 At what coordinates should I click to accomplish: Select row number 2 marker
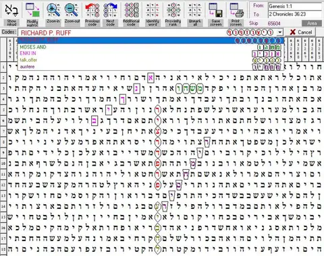pyautogui.click(x=3, y=77)
